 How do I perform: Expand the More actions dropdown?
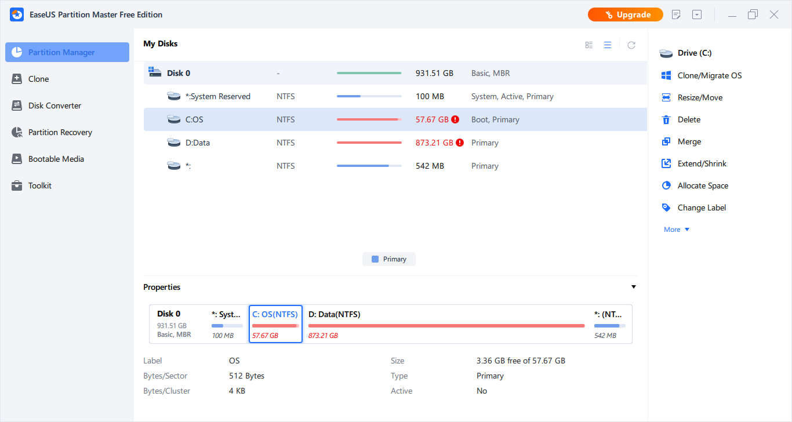point(677,230)
